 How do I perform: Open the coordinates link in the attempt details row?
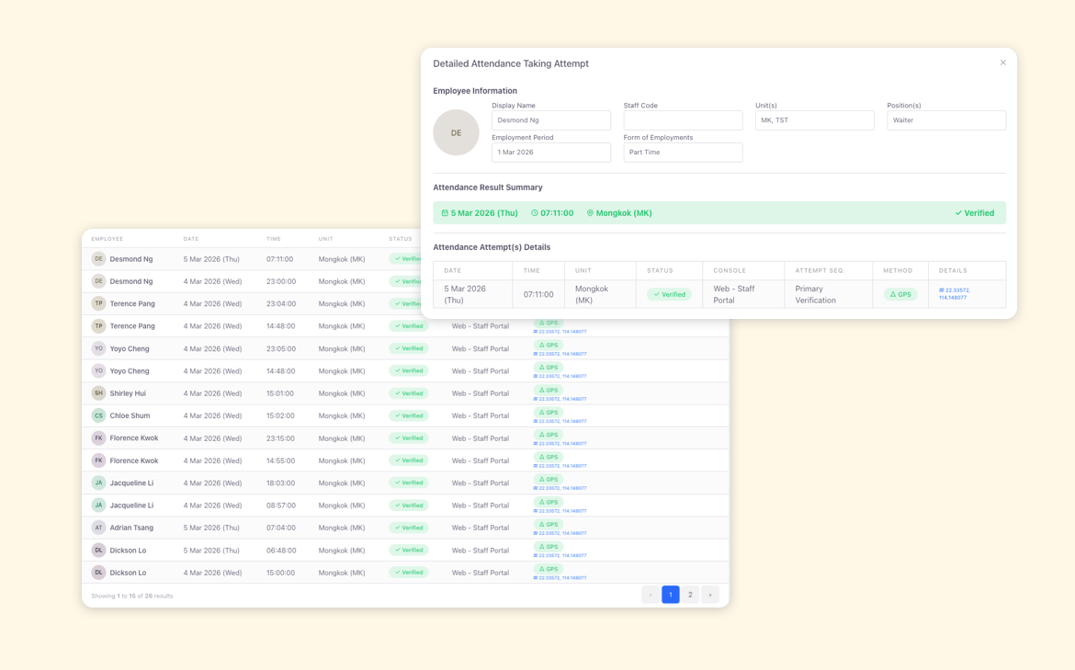(955, 294)
